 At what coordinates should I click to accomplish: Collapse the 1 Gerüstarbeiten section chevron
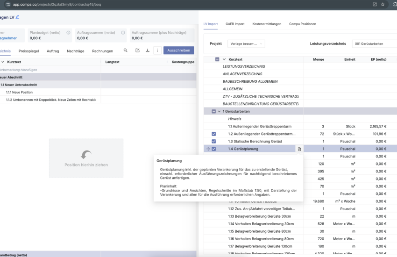(219, 111)
